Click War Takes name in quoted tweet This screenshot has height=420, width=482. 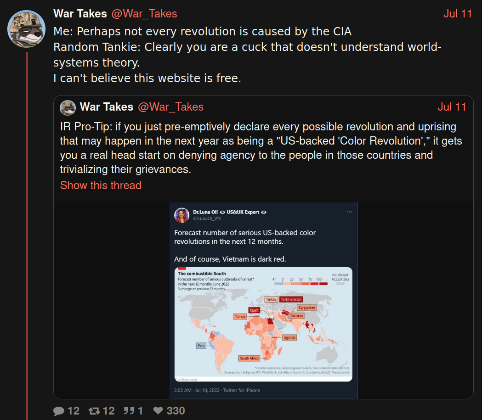pyautogui.click(x=107, y=107)
